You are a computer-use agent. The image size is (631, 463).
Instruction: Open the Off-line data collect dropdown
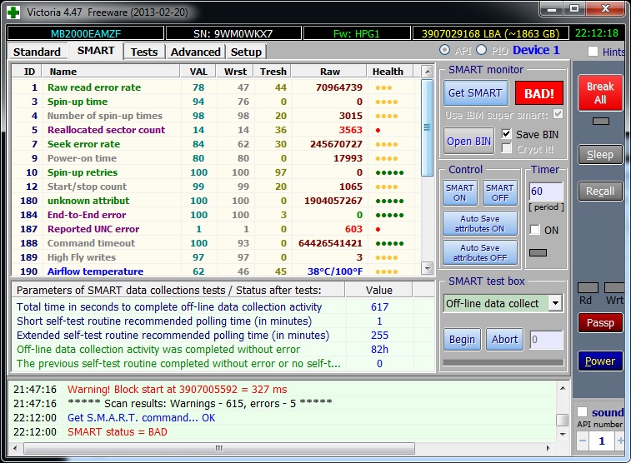[555, 303]
